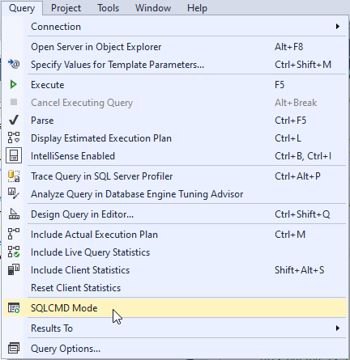
Task: Click the Parse checkmark icon
Action: (x=14, y=121)
